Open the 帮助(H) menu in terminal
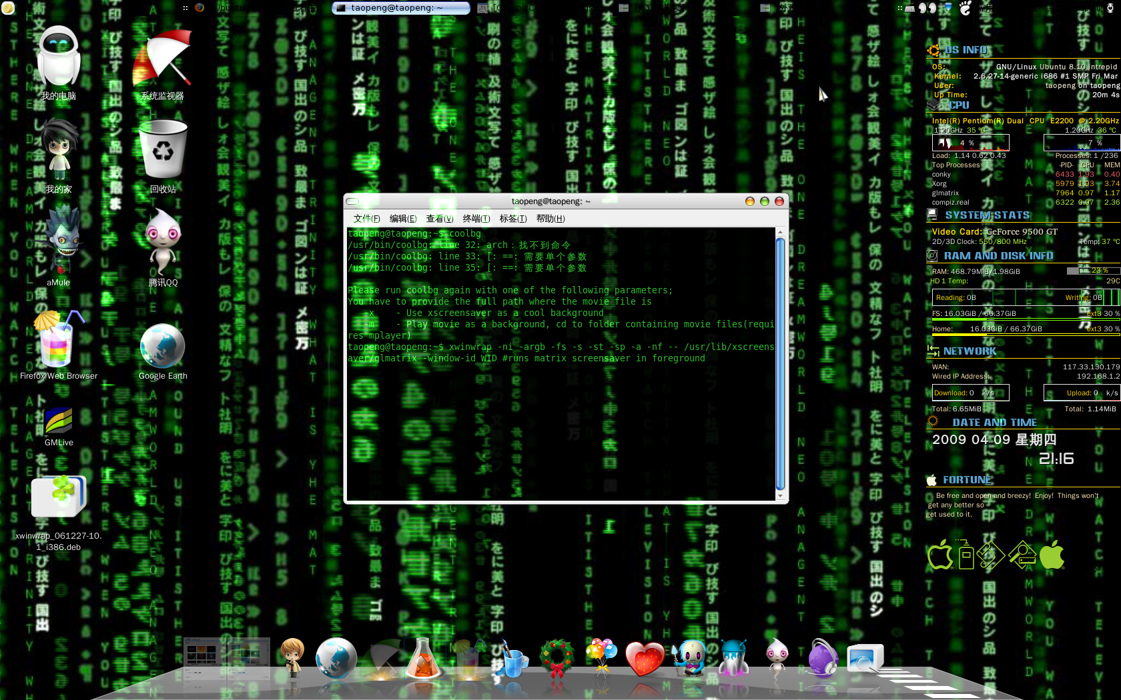The width and height of the screenshot is (1121, 700). 550,219
